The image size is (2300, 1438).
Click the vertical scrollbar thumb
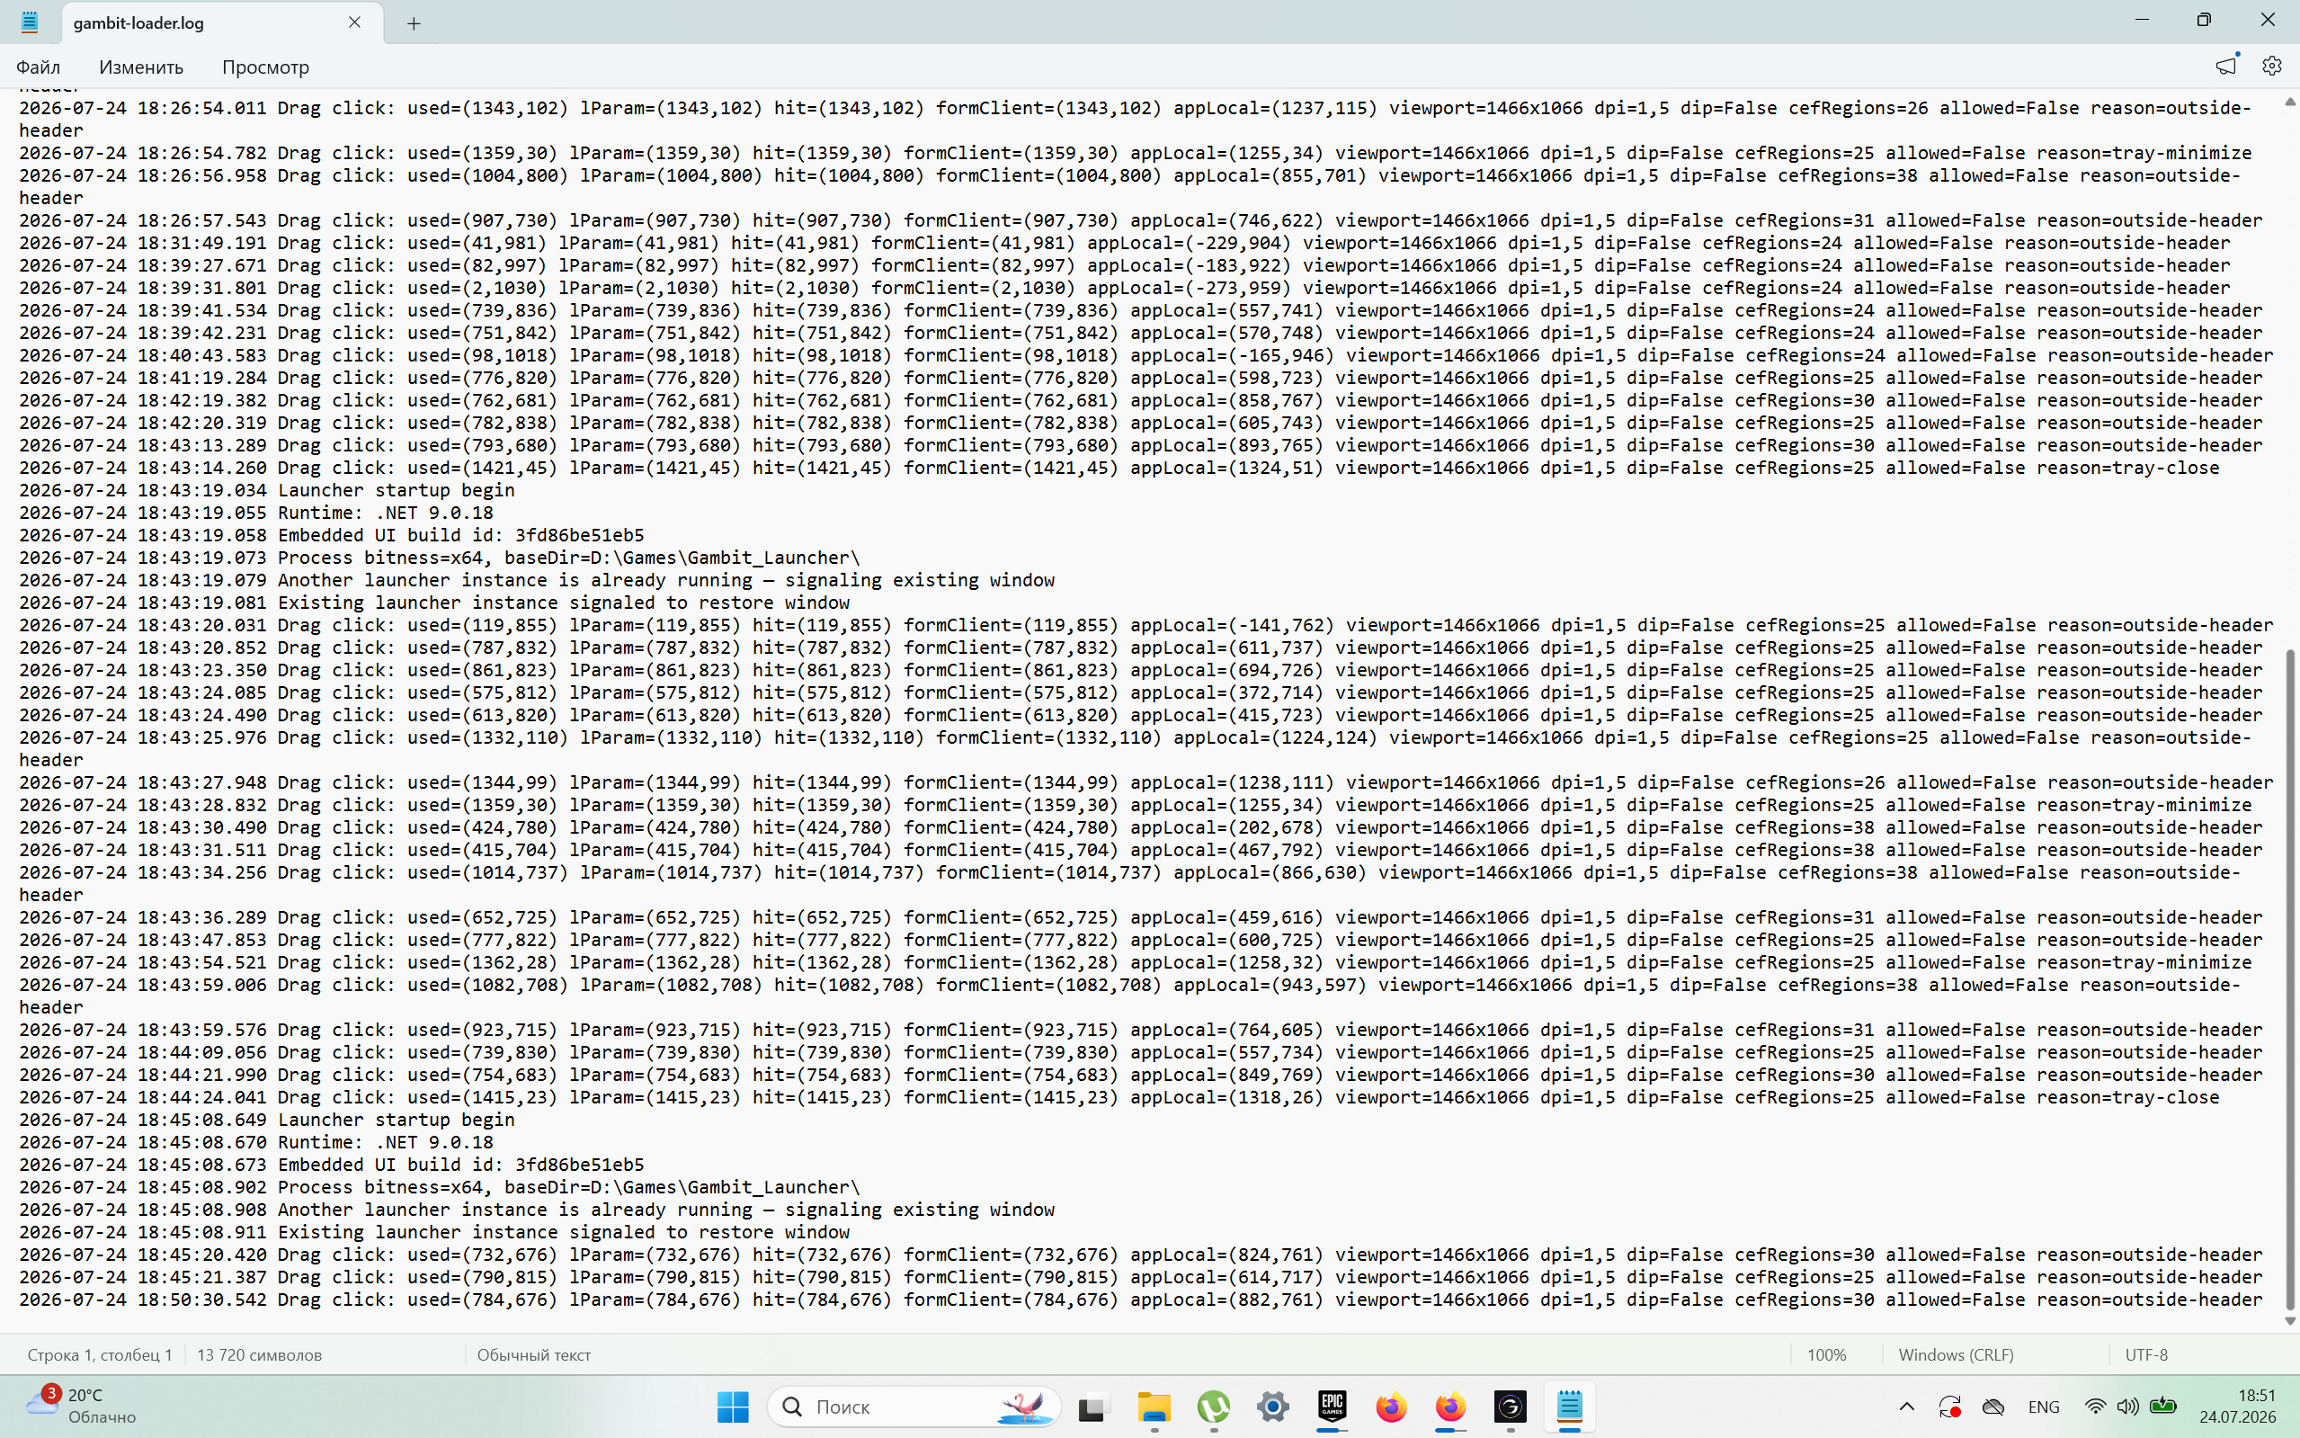(x=2289, y=979)
